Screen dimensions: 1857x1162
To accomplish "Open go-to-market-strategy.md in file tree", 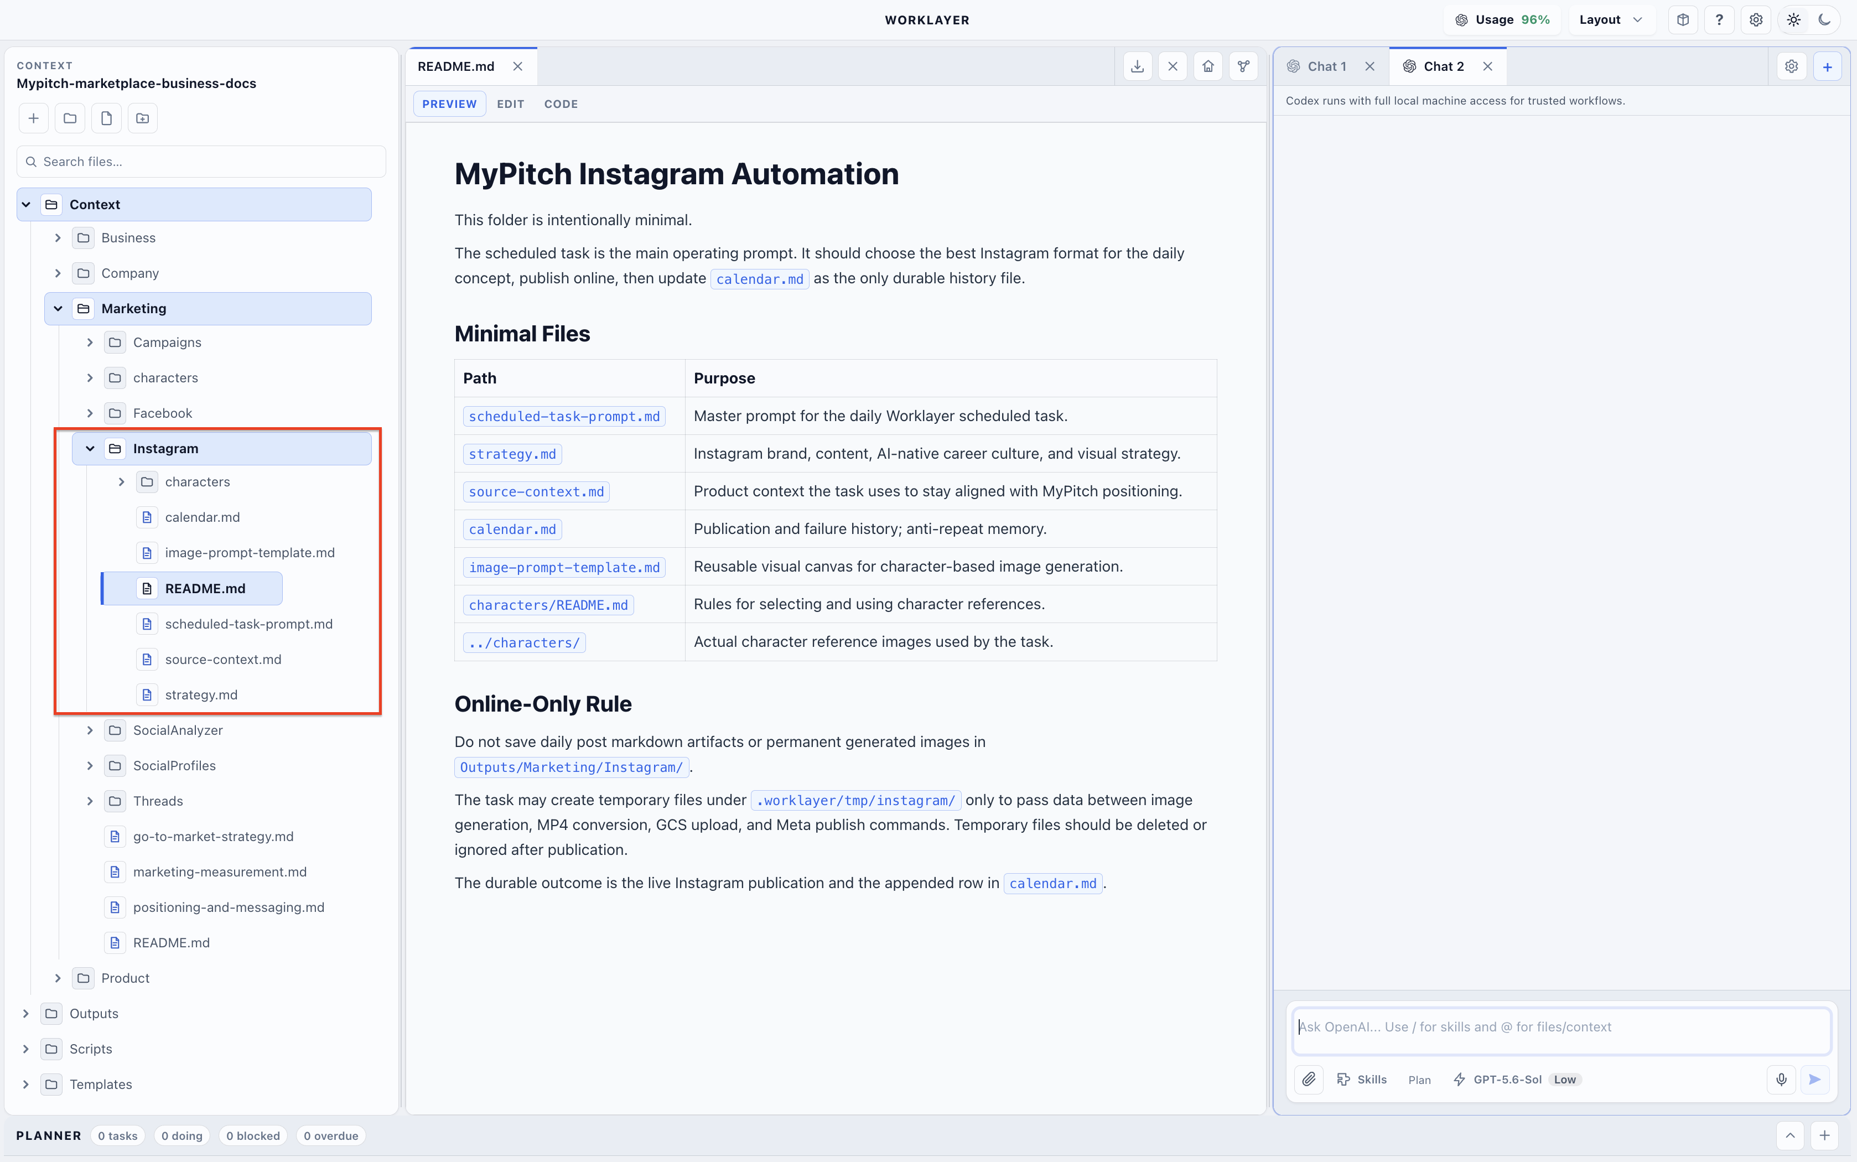I will tap(213, 836).
